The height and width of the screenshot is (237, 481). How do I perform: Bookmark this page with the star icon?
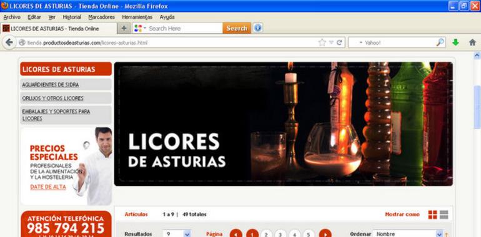pyautogui.click(x=322, y=42)
